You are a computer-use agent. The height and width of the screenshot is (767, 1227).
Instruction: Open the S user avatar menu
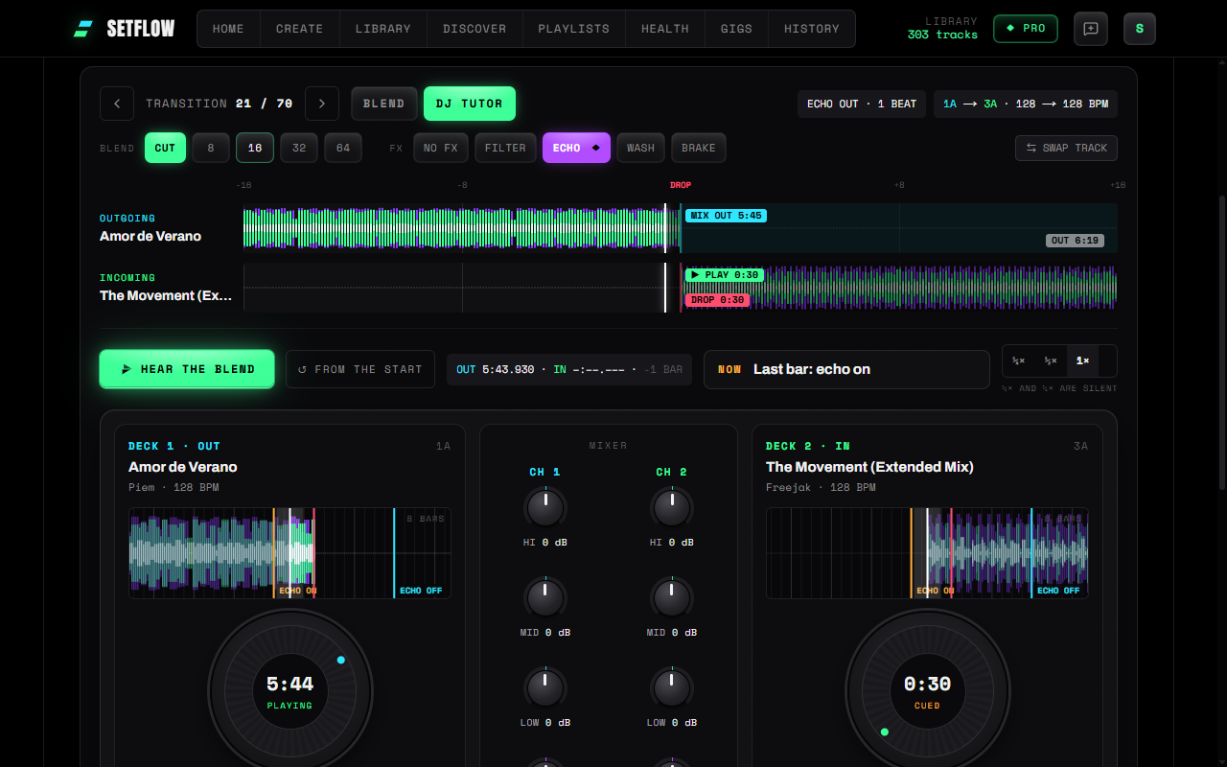(1140, 29)
